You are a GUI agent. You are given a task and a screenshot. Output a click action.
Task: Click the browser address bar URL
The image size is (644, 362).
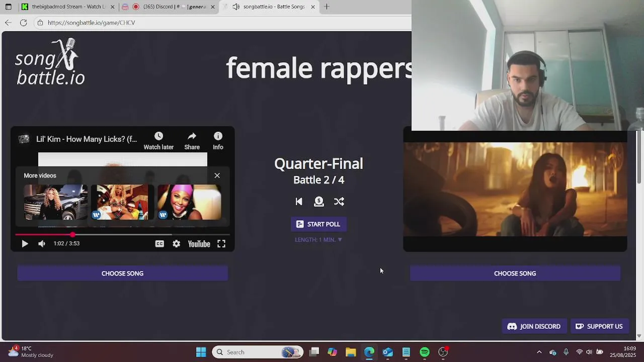click(91, 23)
